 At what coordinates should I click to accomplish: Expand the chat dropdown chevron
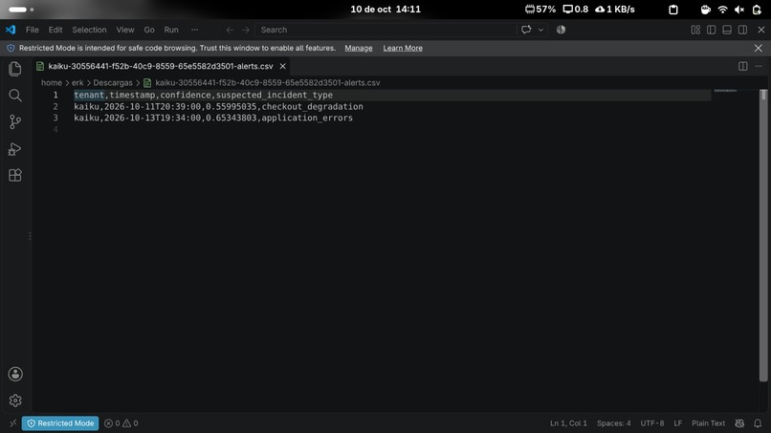540,30
